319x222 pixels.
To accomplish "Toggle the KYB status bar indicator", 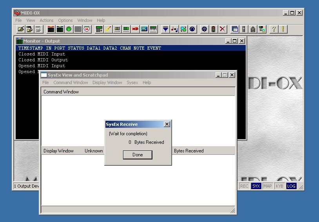I will pyautogui.click(x=279, y=186).
